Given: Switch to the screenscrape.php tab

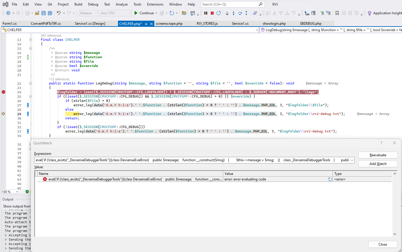Looking at the screenshot, I should [169, 24].
